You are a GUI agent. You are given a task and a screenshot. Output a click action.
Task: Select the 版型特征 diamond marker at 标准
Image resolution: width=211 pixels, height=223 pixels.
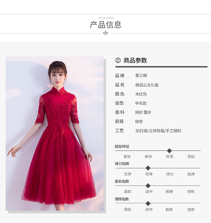(169, 151)
